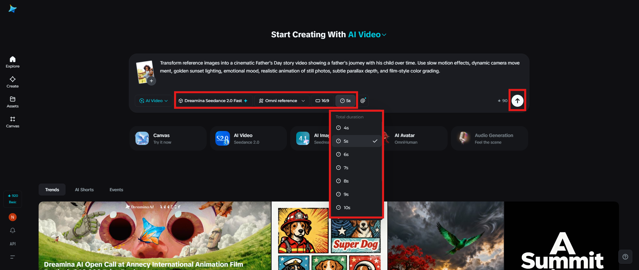Select 9s total duration
Image resolution: width=639 pixels, height=270 pixels.
[356, 194]
